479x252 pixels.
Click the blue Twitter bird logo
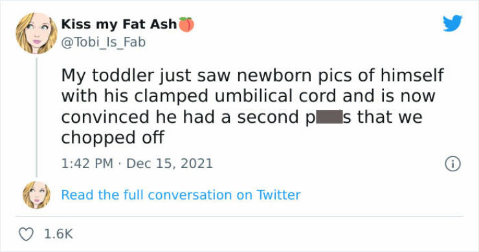(452, 23)
